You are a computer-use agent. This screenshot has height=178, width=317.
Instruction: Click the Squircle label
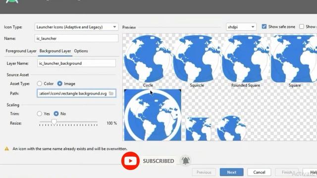coord(197,86)
